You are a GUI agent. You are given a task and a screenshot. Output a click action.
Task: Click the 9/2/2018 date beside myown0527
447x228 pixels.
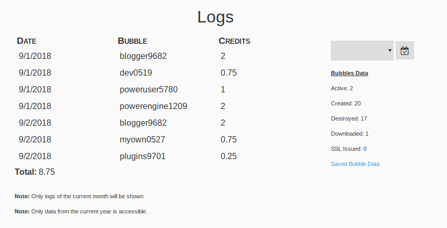[x=35, y=139]
